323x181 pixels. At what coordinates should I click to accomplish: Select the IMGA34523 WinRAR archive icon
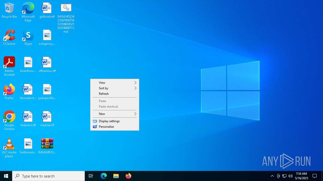point(47,146)
